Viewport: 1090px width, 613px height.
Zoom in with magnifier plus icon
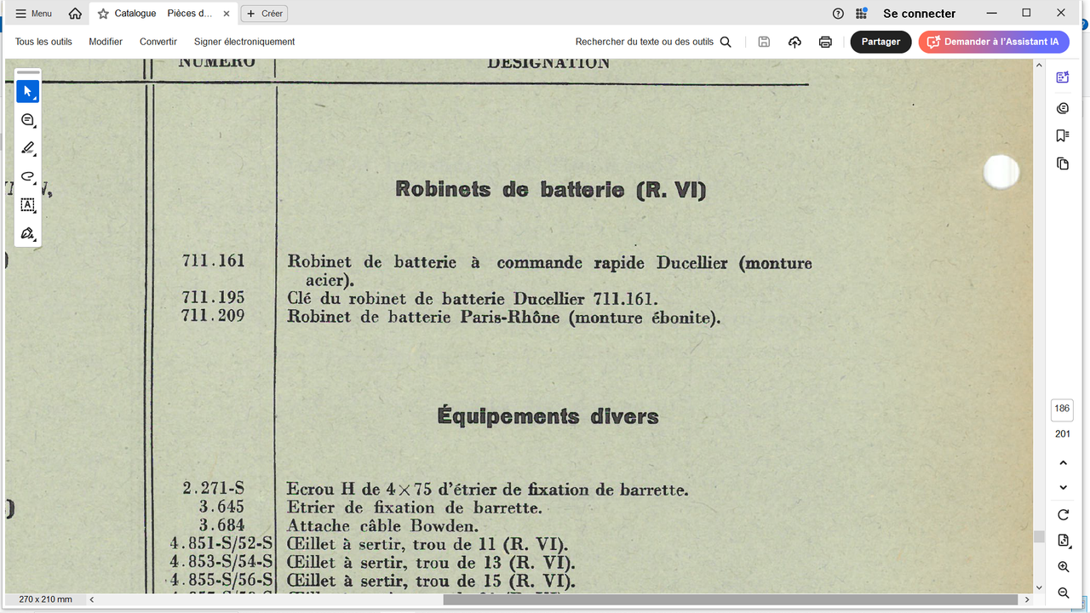tap(1063, 567)
